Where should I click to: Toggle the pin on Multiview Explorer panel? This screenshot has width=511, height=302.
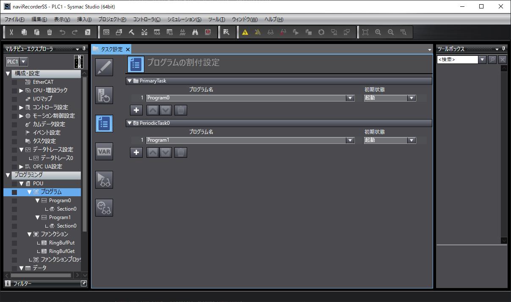click(x=83, y=49)
